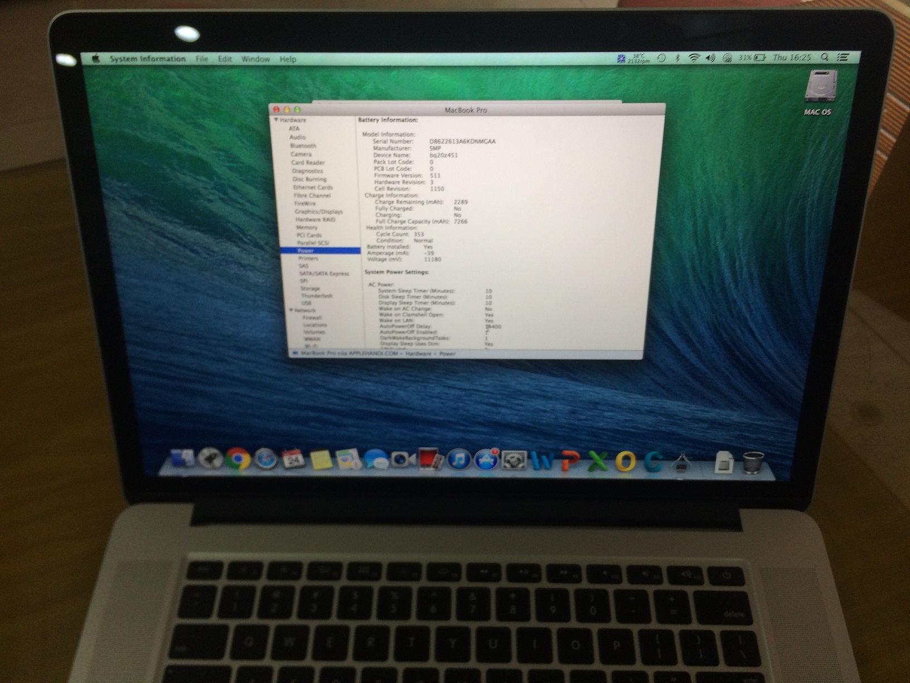Select Hardware RAID in the sidebar
The height and width of the screenshot is (683, 910).
(x=316, y=220)
